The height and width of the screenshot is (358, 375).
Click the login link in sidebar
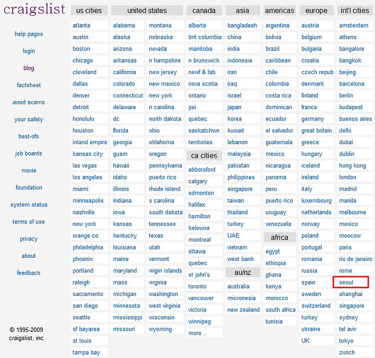[29, 51]
